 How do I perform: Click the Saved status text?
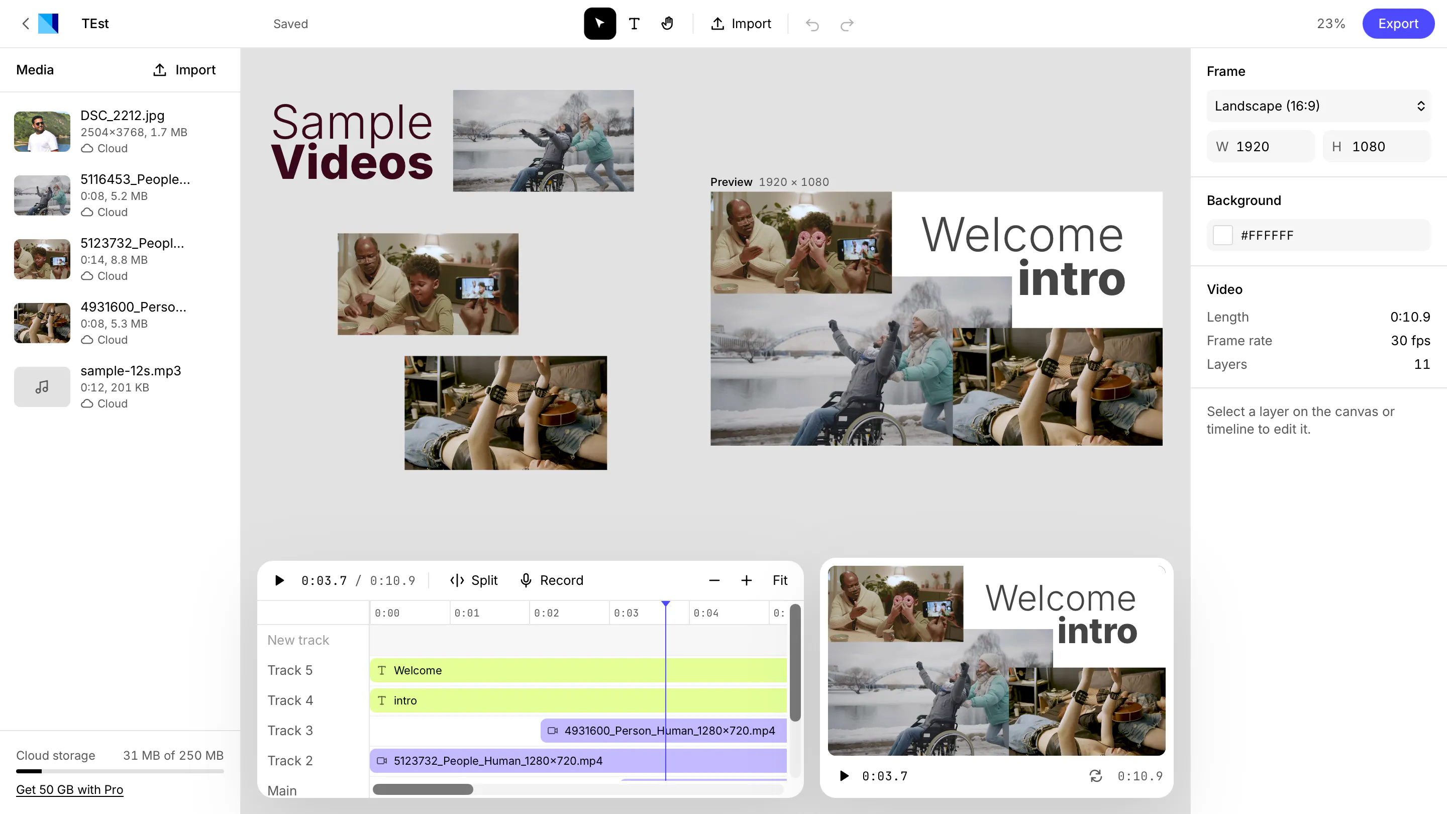tap(290, 24)
